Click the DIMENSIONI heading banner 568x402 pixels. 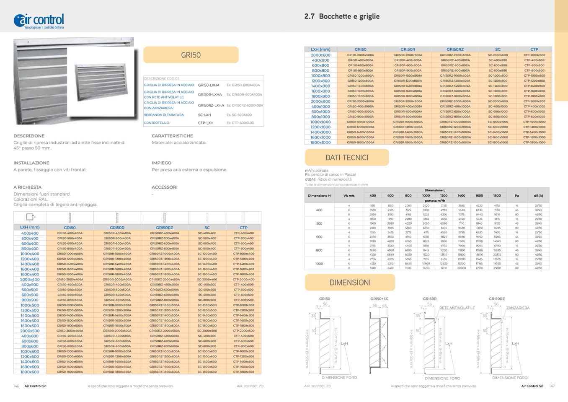pos(350,283)
